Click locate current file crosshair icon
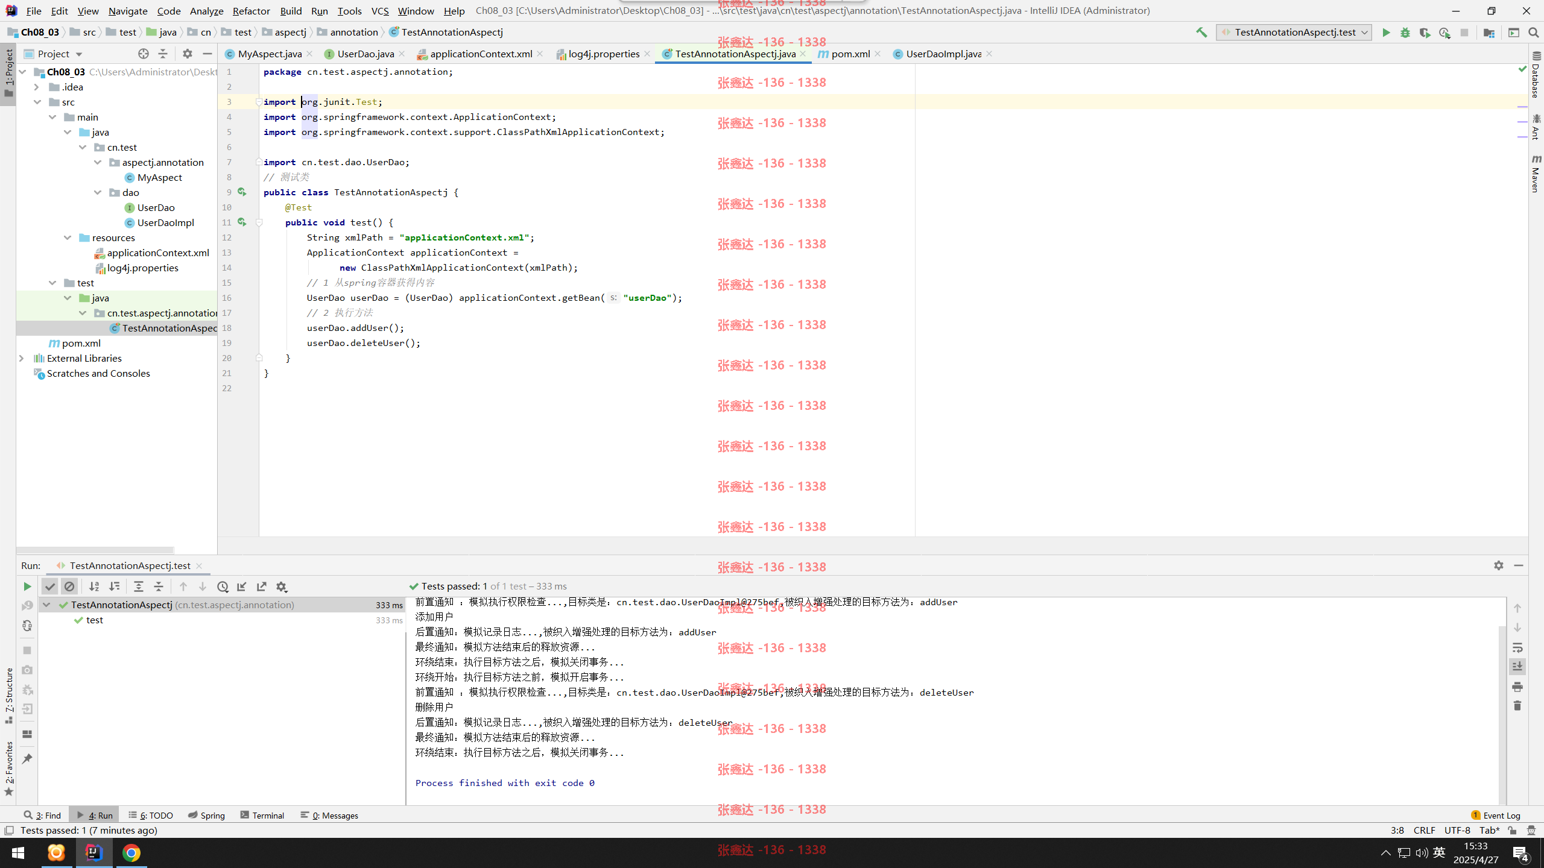Screen dimensions: 1544x868 144,54
